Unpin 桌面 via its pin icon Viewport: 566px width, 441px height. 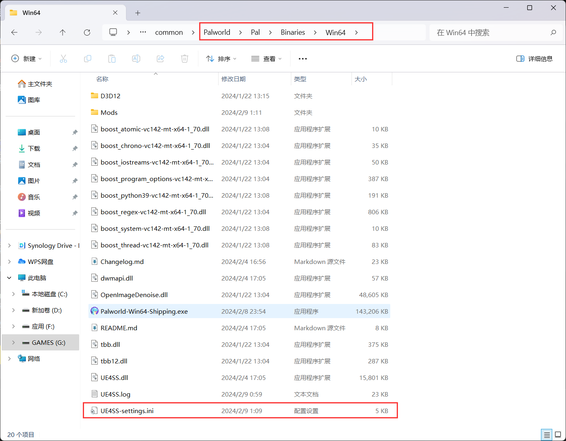pyautogui.click(x=75, y=132)
